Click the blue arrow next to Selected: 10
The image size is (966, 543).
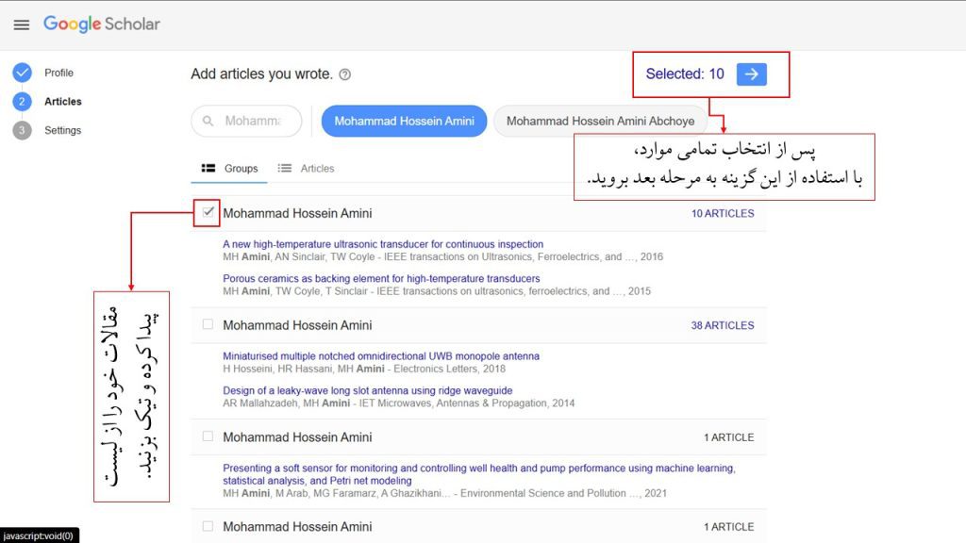751,73
